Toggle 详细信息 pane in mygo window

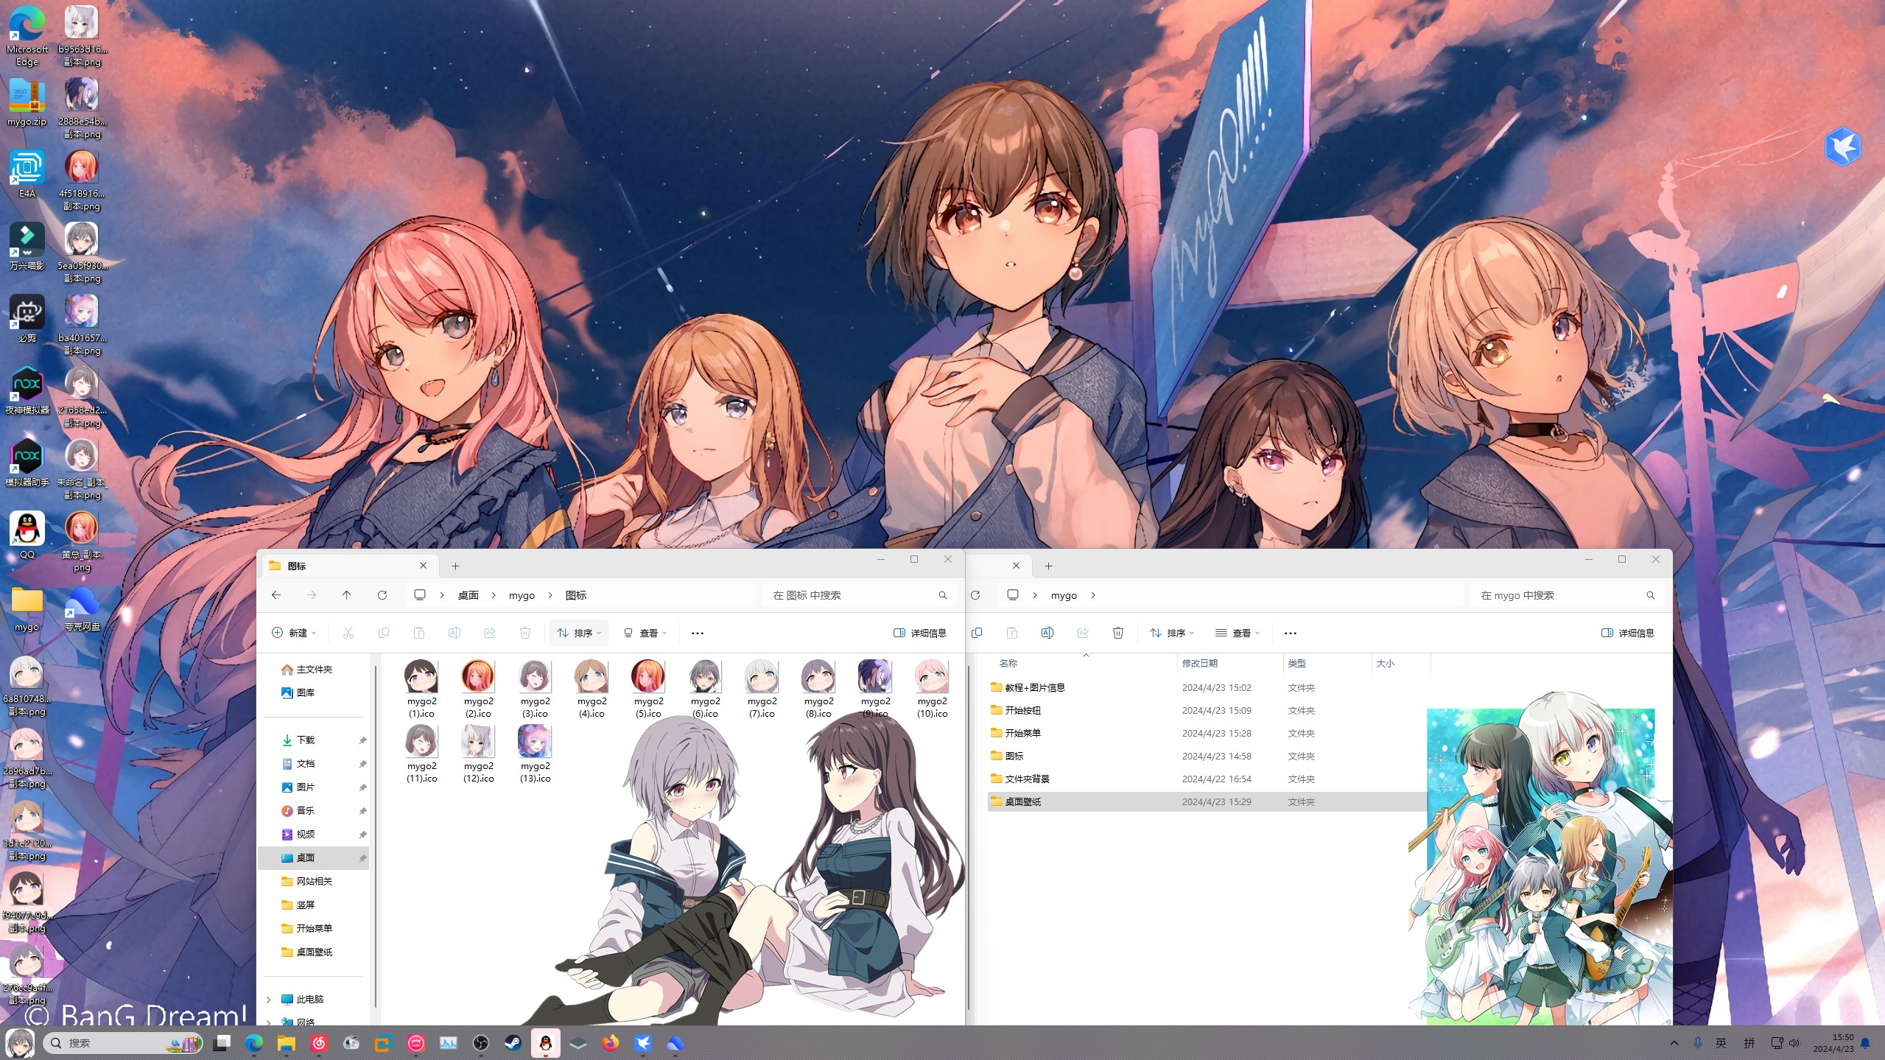coord(1627,633)
